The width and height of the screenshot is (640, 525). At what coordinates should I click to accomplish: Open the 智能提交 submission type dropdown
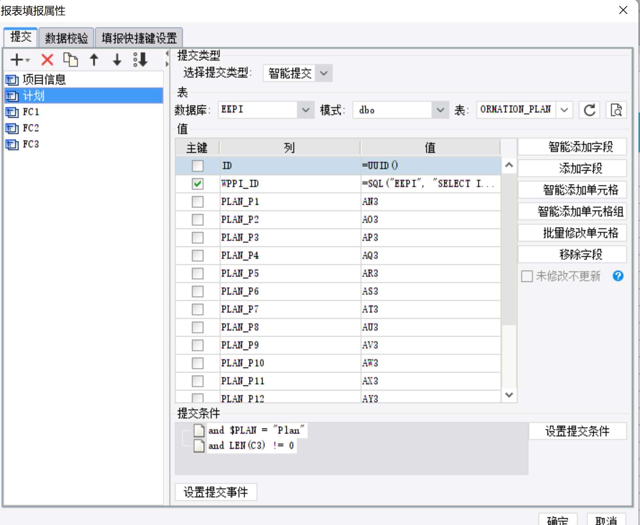pyautogui.click(x=298, y=73)
